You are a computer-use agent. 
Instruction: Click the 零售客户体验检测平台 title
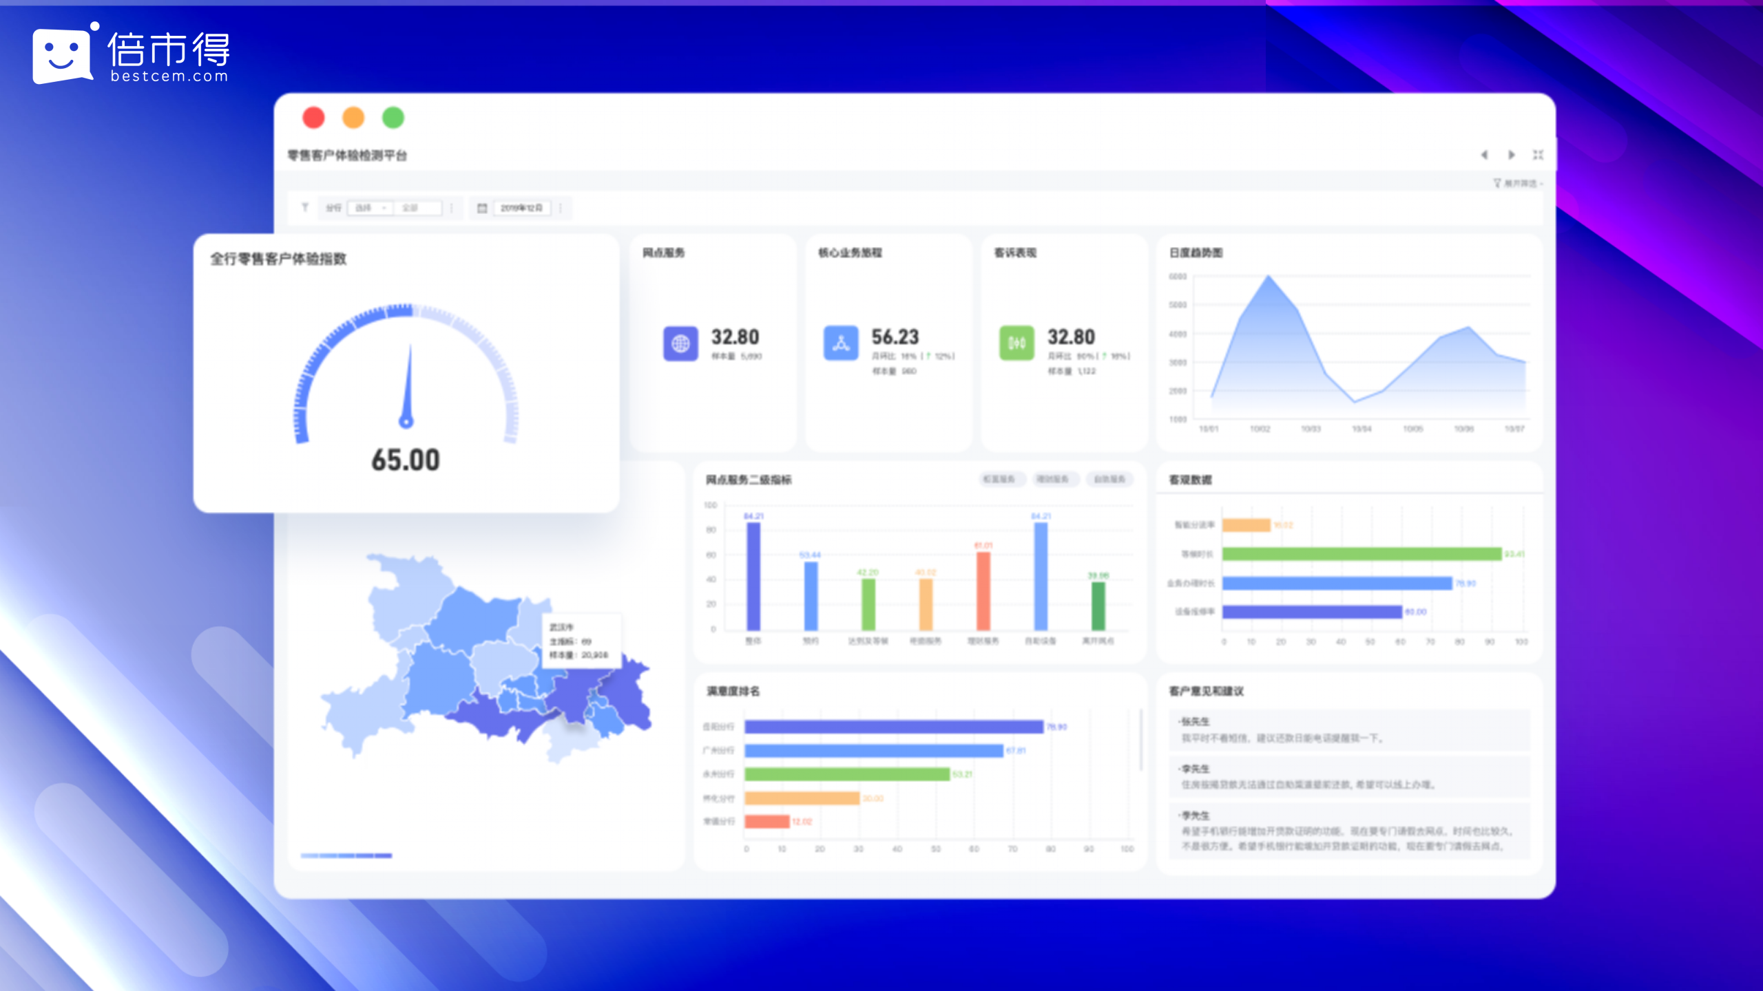coord(347,156)
